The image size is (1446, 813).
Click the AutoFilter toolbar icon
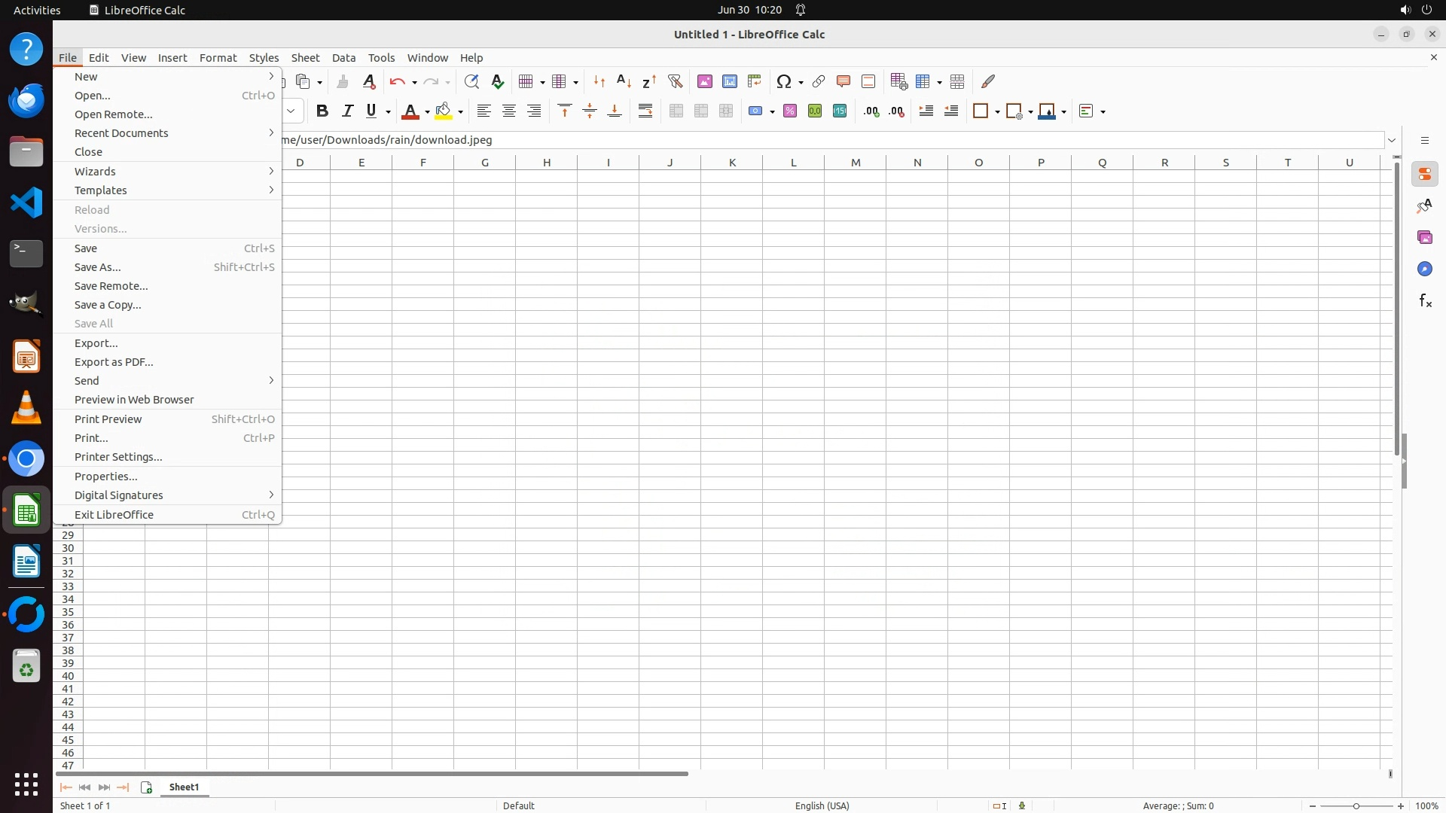pyautogui.click(x=675, y=81)
